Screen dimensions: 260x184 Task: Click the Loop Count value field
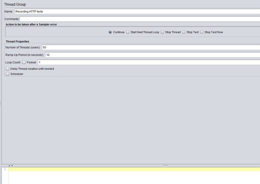(x=149, y=62)
